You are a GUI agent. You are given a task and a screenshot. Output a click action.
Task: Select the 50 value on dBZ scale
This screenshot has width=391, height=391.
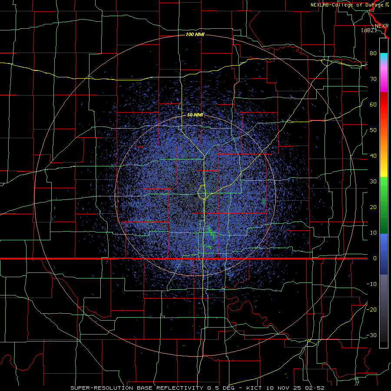click(x=373, y=130)
